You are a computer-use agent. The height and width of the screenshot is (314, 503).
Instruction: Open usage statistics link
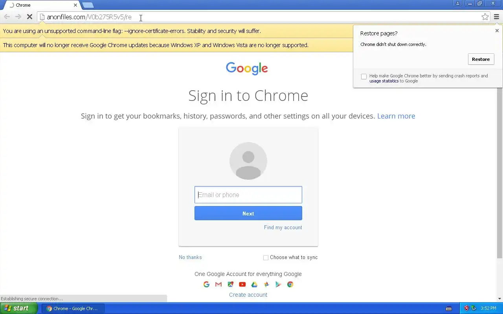click(x=384, y=81)
